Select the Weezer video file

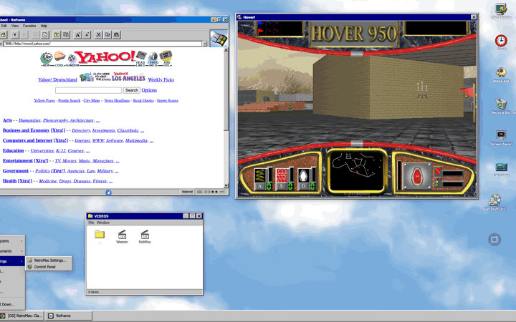(122, 237)
